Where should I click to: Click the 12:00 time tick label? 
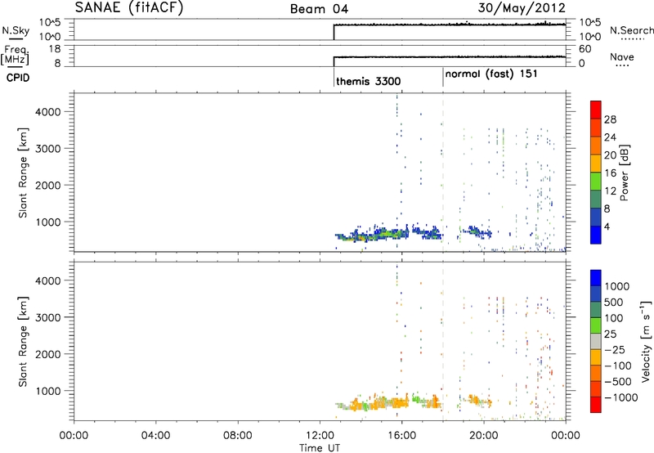320,436
